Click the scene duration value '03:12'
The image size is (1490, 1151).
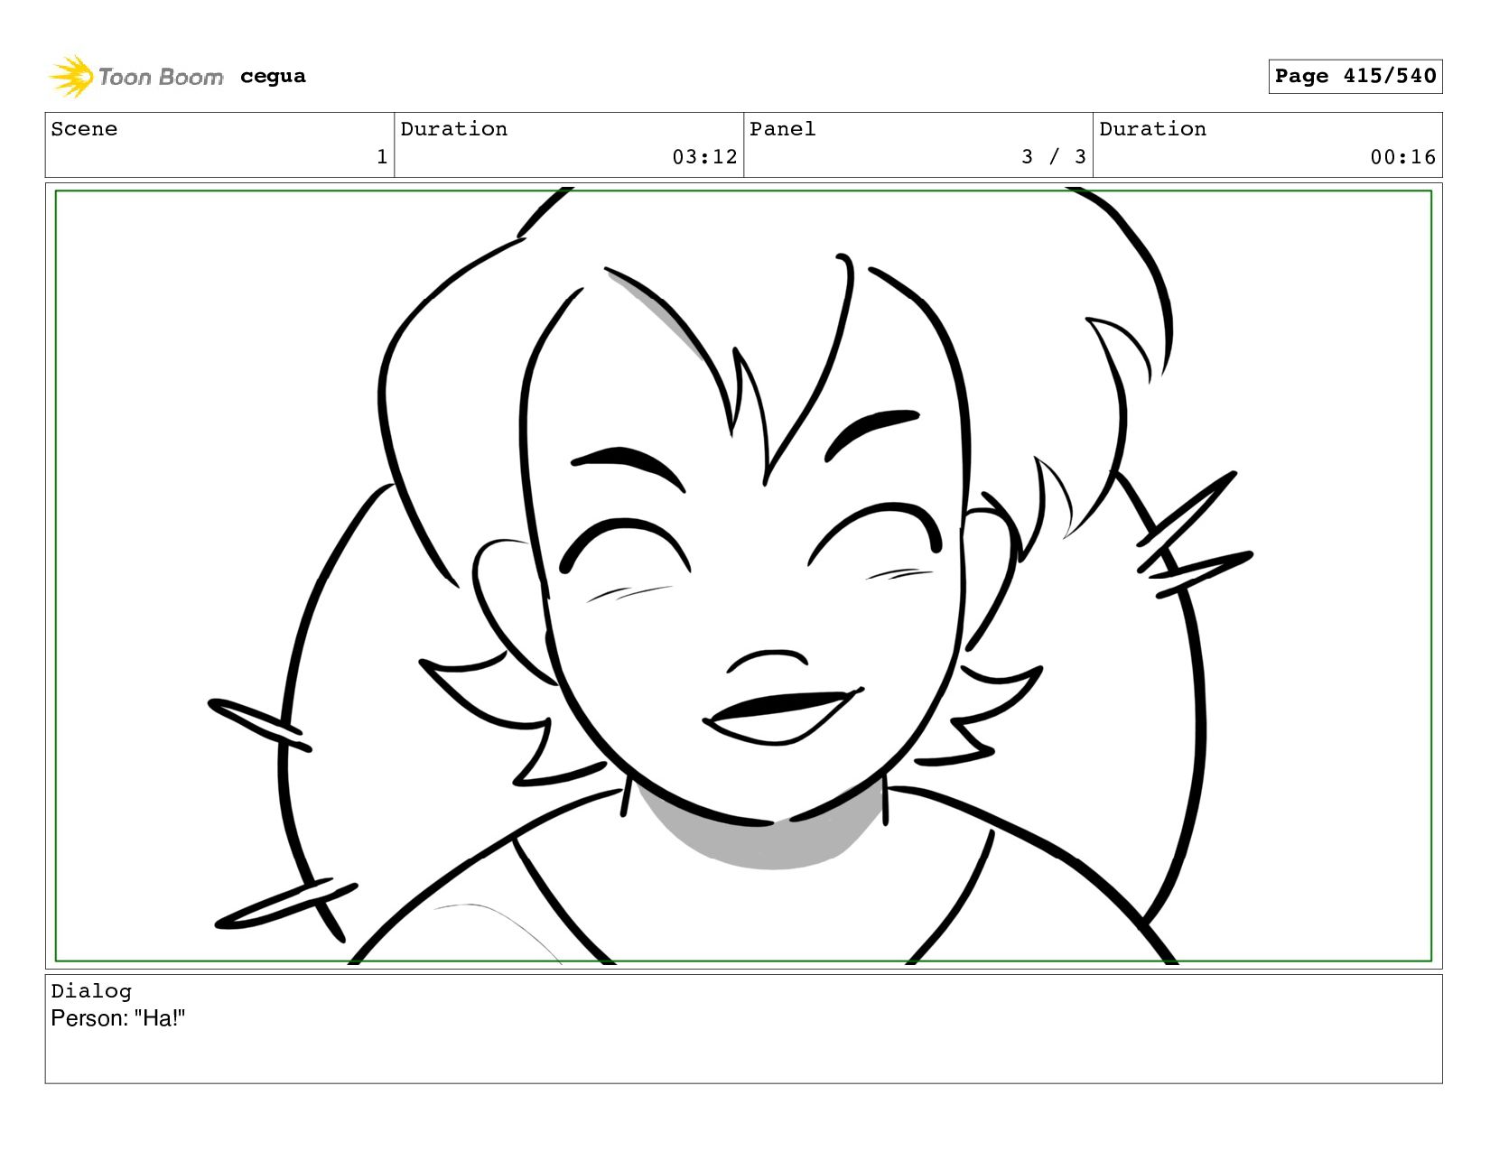click(x=704, y=157)
